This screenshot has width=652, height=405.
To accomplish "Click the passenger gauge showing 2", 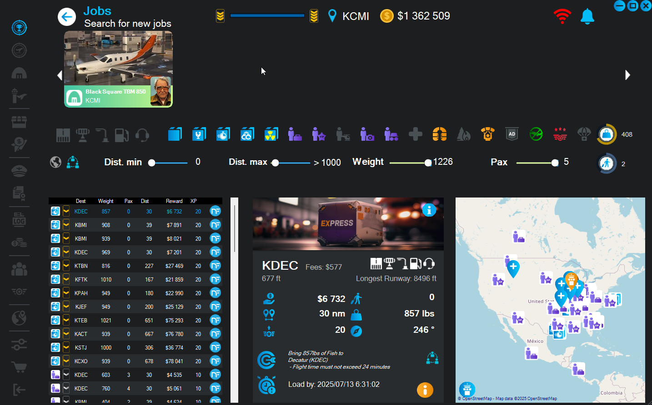I will (607, 163).
